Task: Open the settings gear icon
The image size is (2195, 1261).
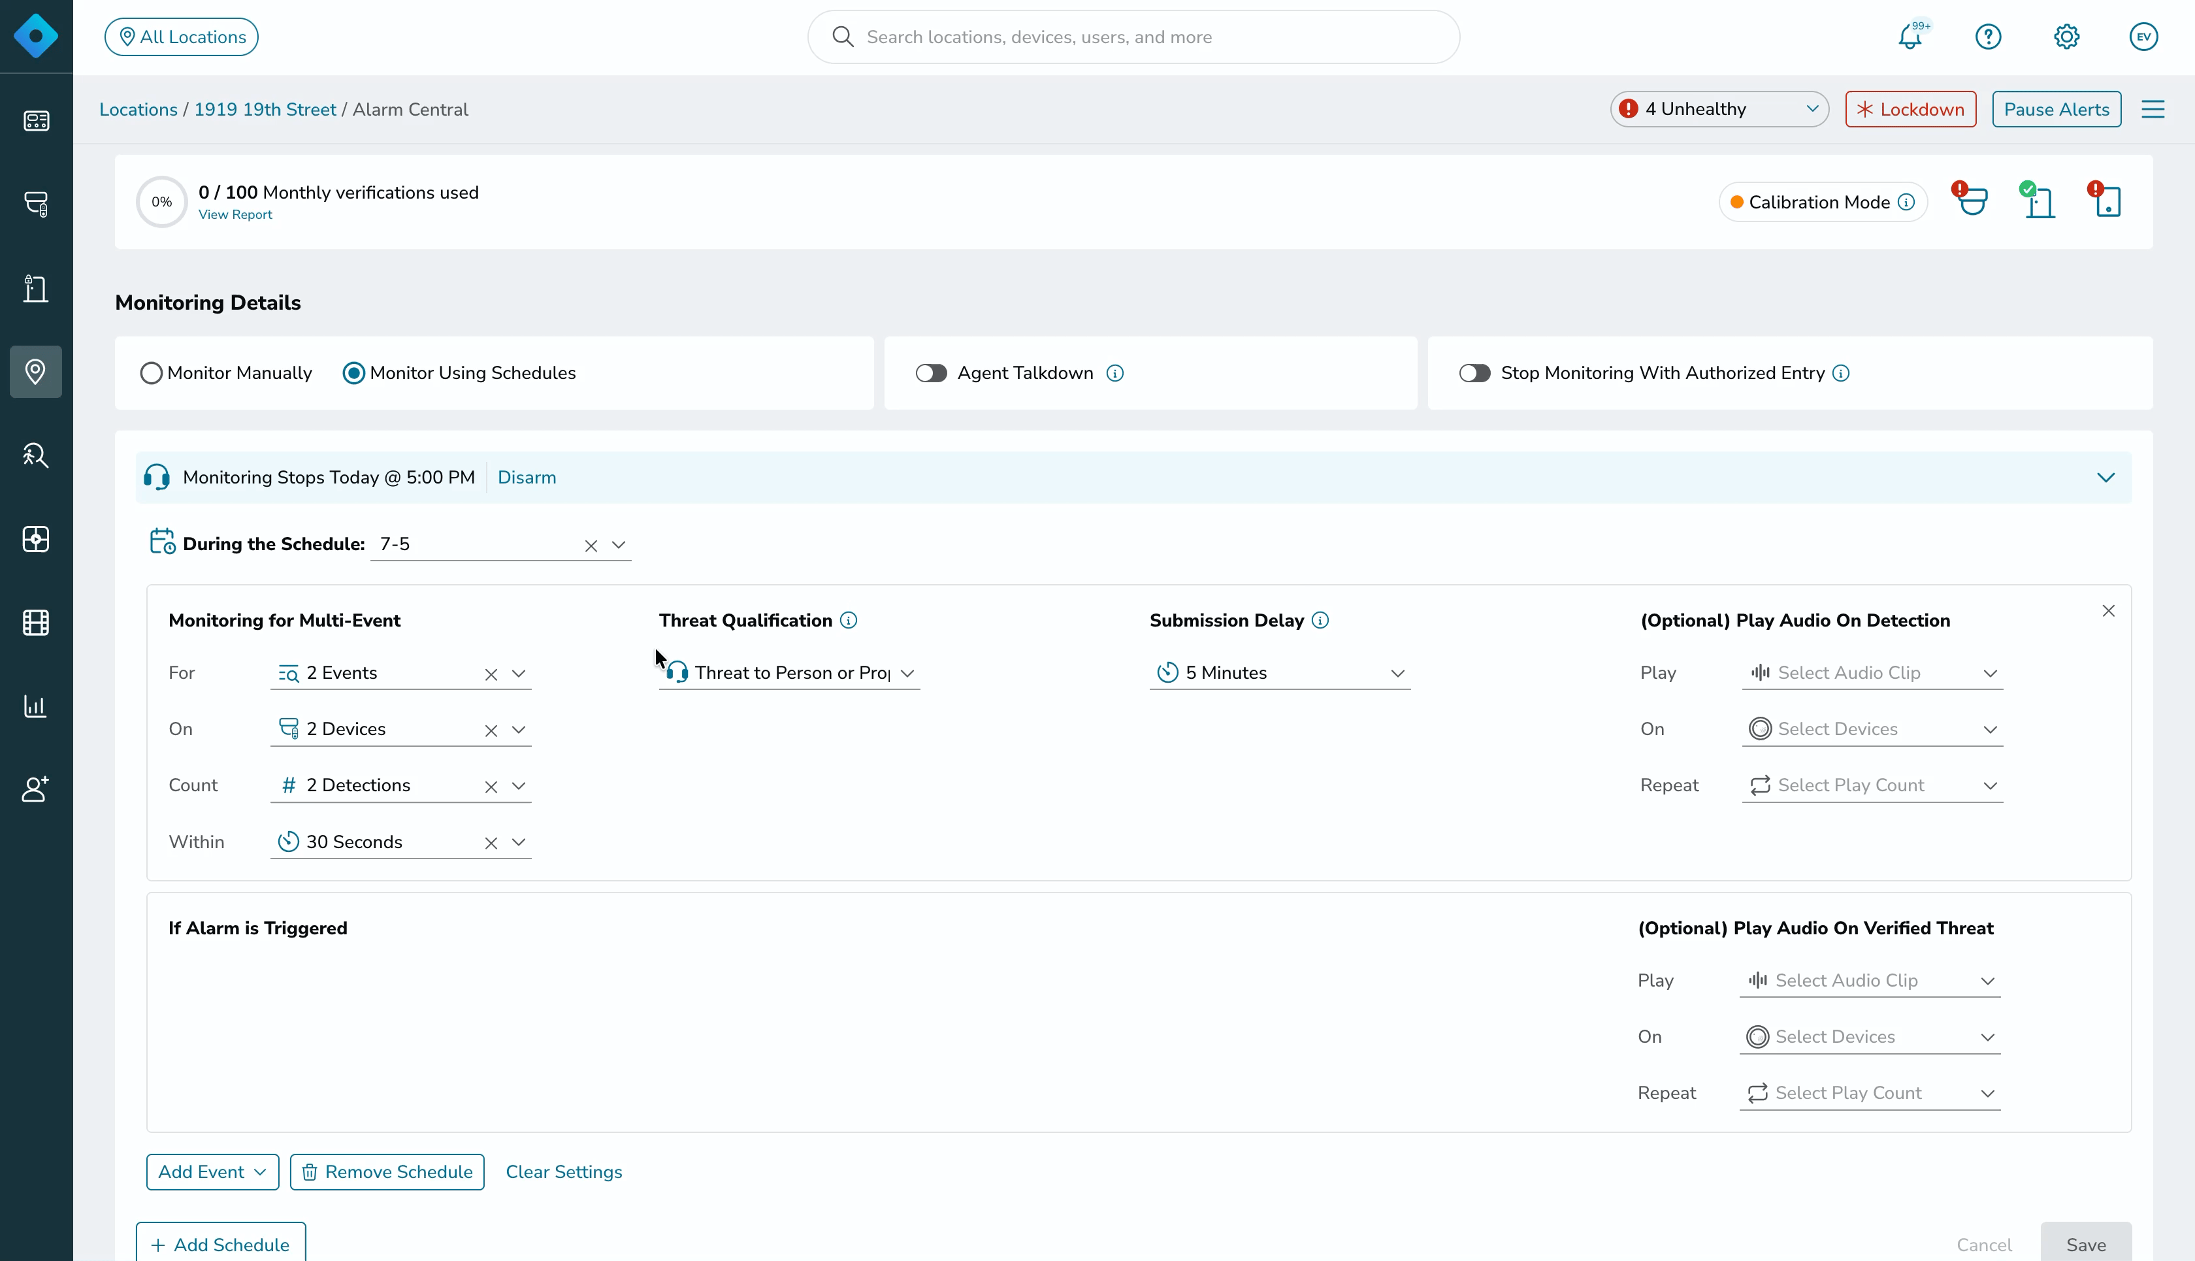Action: 2067,37
